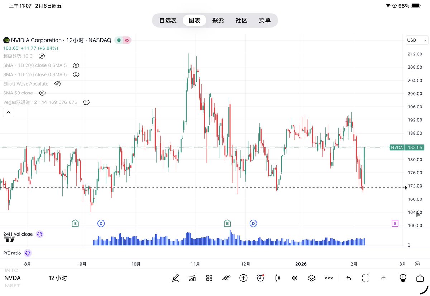Image resolution: width=430 pixels, height=296 pixels.
Task: Tap the NVDA 183.65 price label
Action: (x=407, y=147)
